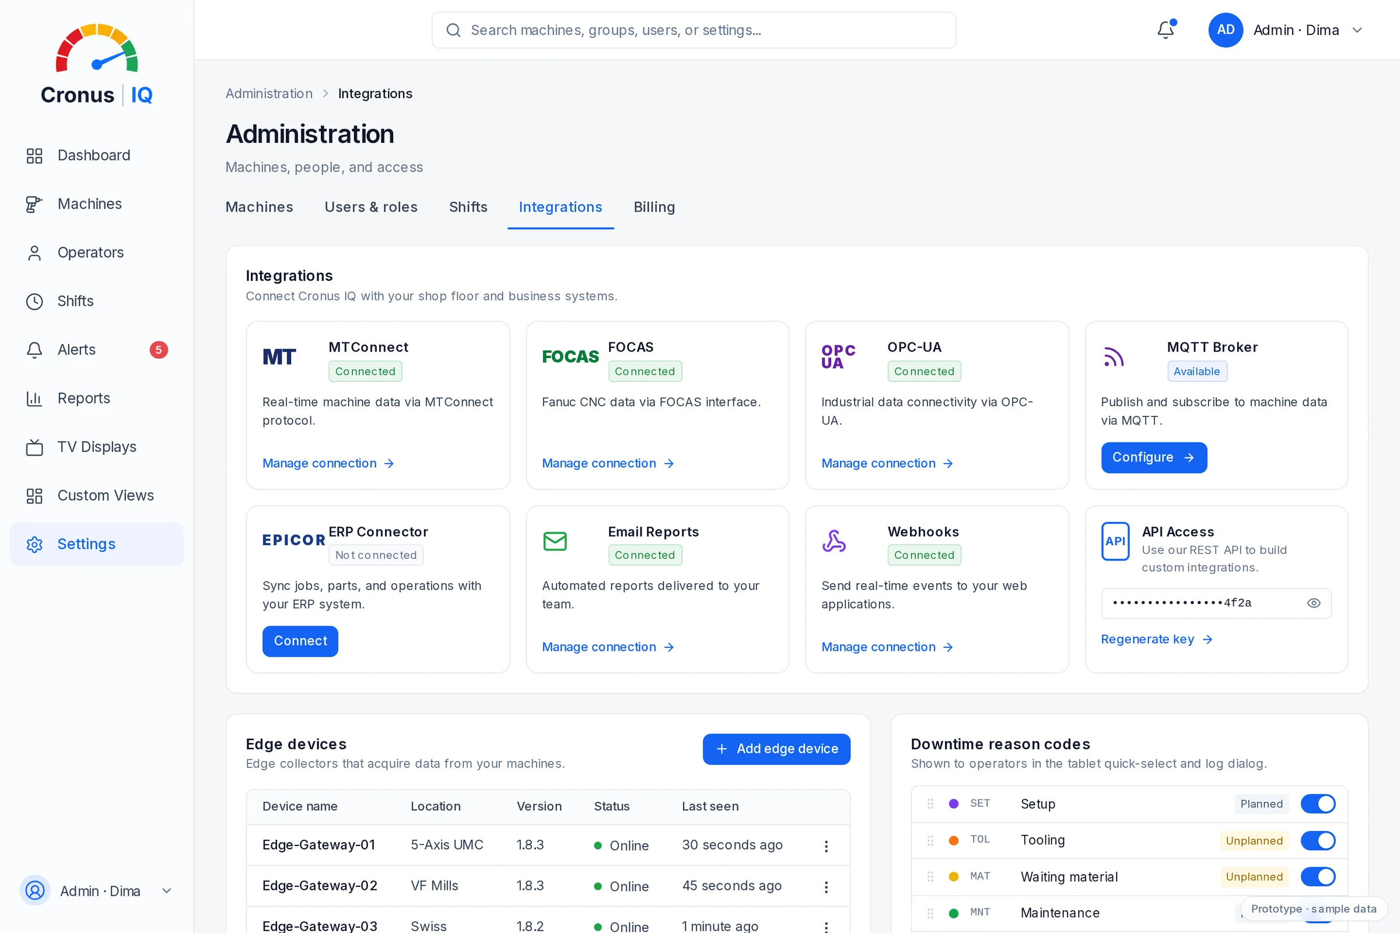1400x933 pixels.
Task: Click the Webhooks icon
Action: [834, 541]
